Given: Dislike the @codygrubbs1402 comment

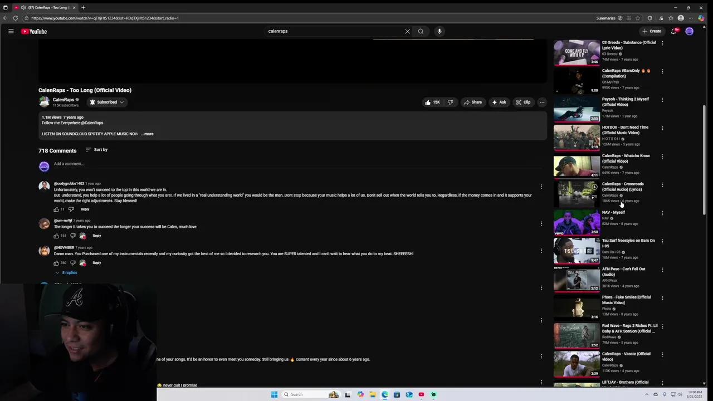Looking at the screenshot, I should [x=71, y=209].
